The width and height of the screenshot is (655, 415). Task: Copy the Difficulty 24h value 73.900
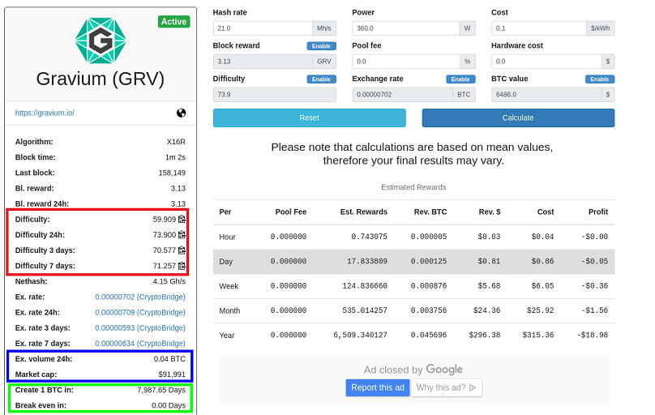(182, 234)
